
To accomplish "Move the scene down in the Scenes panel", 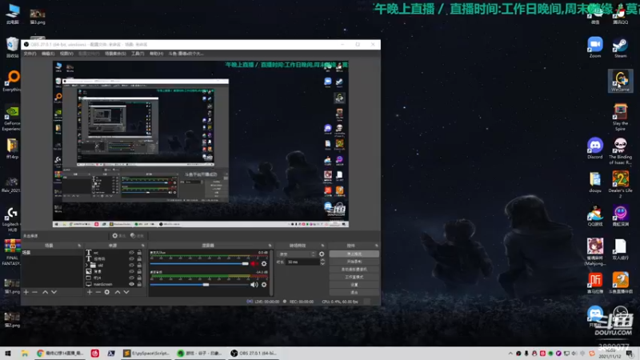I will (54, 292).
